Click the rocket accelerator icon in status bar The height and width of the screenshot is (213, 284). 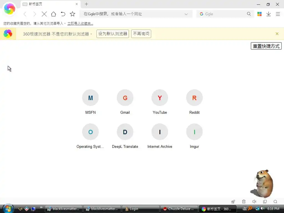(233, 202)
